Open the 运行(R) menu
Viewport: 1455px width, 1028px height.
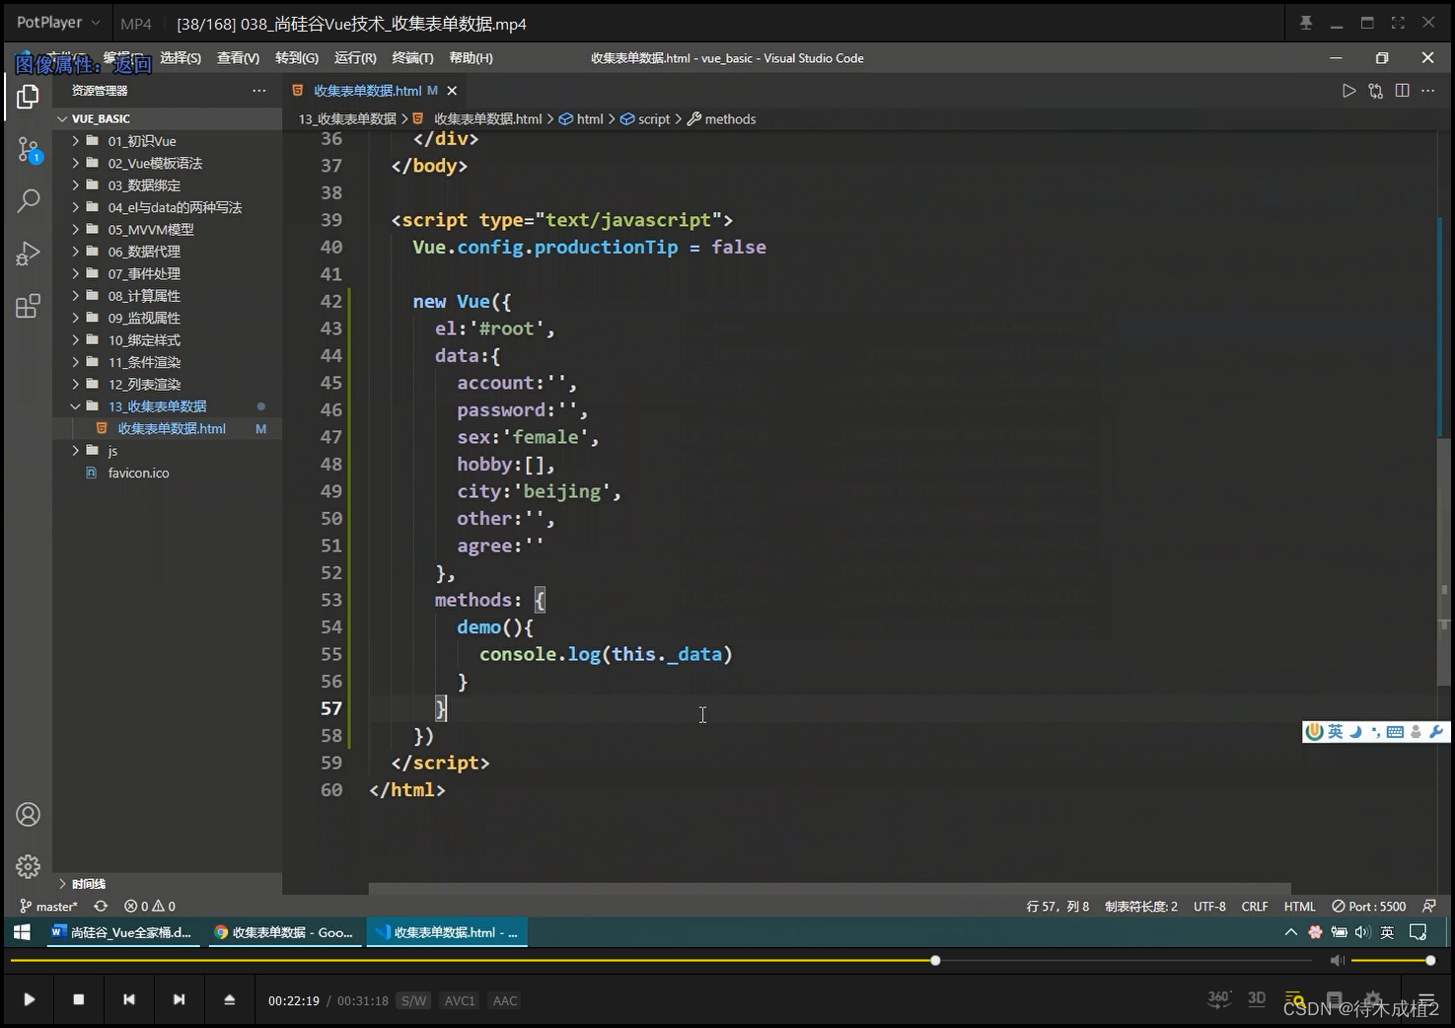coord(355,58)
